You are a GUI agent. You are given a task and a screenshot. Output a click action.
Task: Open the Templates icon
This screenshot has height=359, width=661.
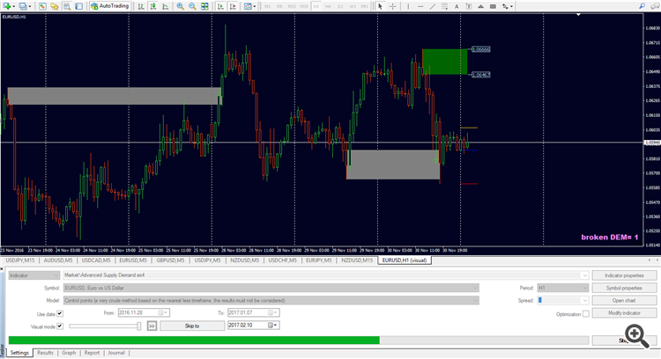[249, 6]
